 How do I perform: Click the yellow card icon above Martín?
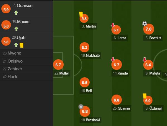[x=81, y=14]
